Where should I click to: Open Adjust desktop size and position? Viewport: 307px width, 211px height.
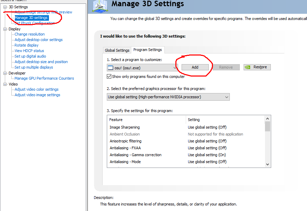[x=41, y=62]
